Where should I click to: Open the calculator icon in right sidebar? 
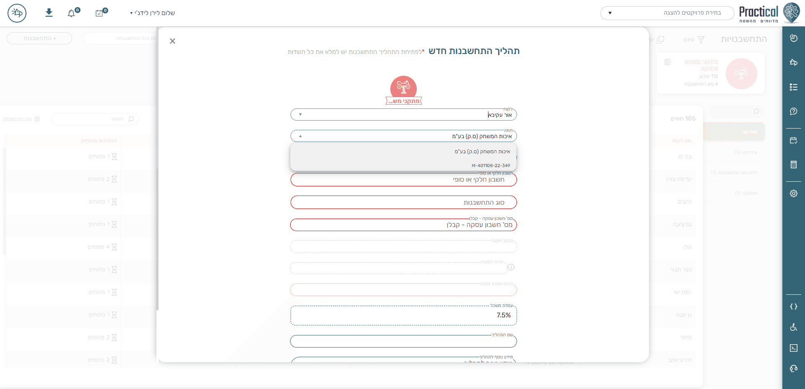[x=793, y=165]
